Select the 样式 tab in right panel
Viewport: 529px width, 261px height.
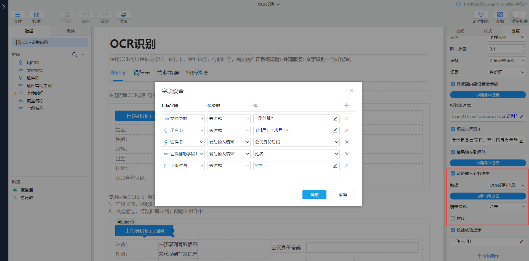coord(488,31)
